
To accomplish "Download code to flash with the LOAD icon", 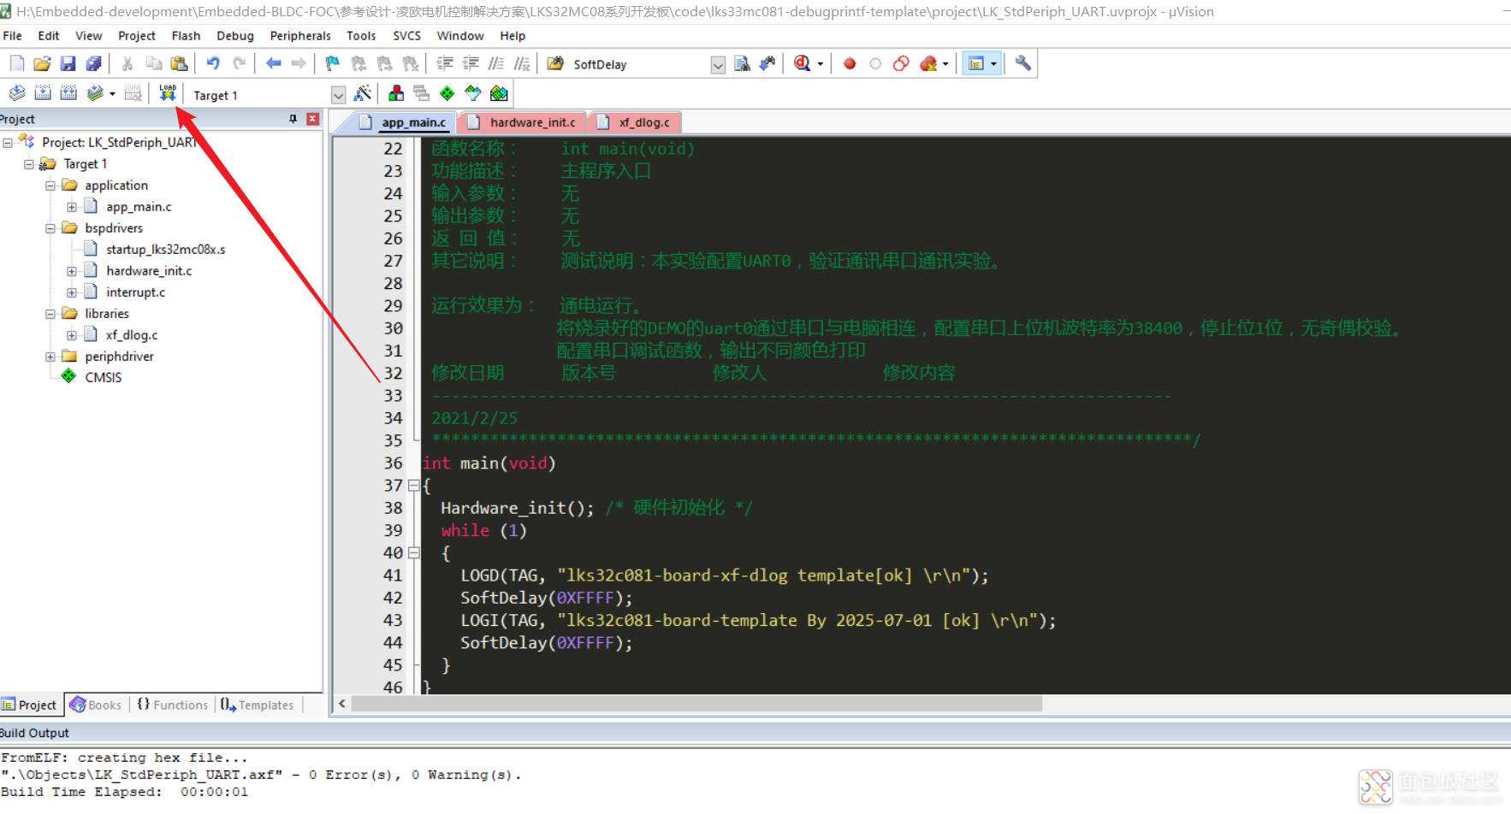I will pyautogui.click(x=168, y=93).
